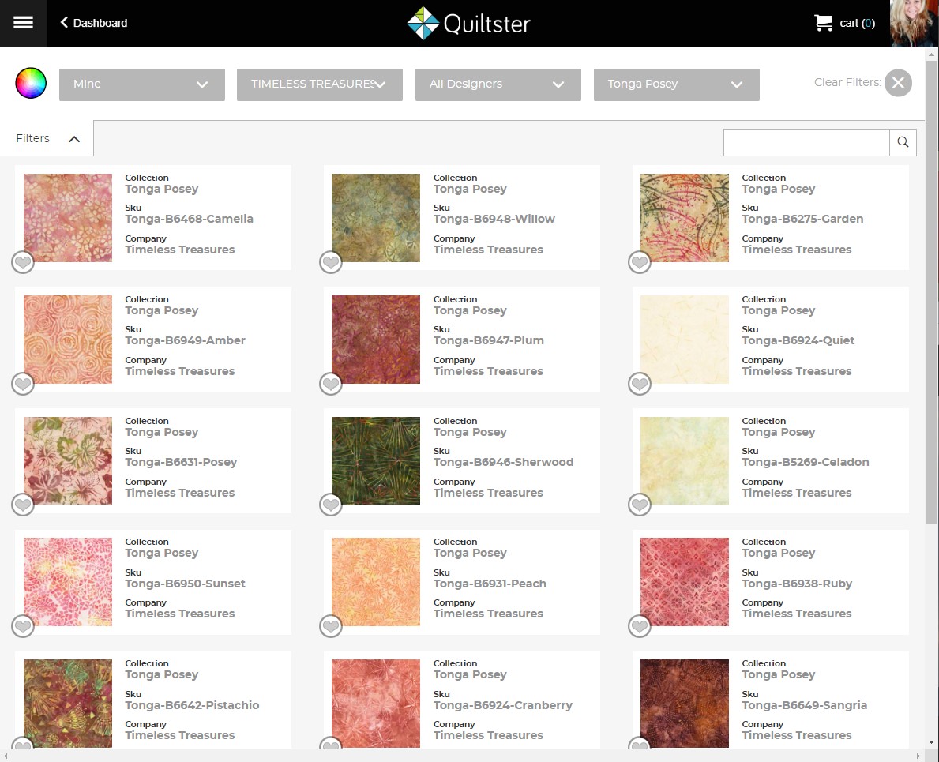Favorite the Tonga-B6949-Amber fabric

[x=23, y=384]
